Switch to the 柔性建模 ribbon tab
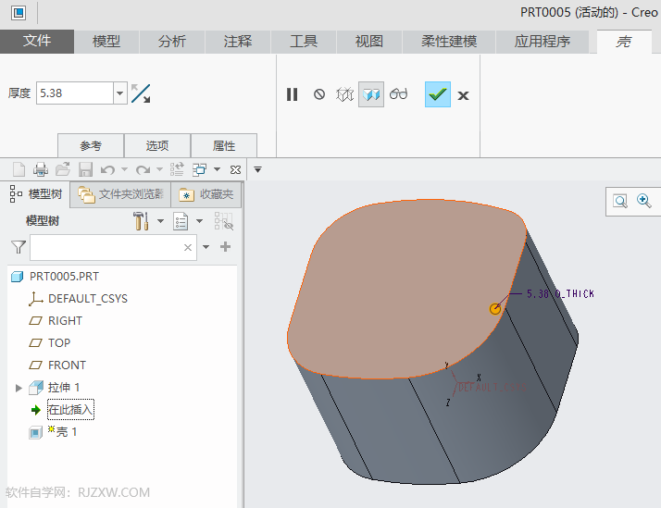The height and width of the screenshot is (508, 661). 449,42
